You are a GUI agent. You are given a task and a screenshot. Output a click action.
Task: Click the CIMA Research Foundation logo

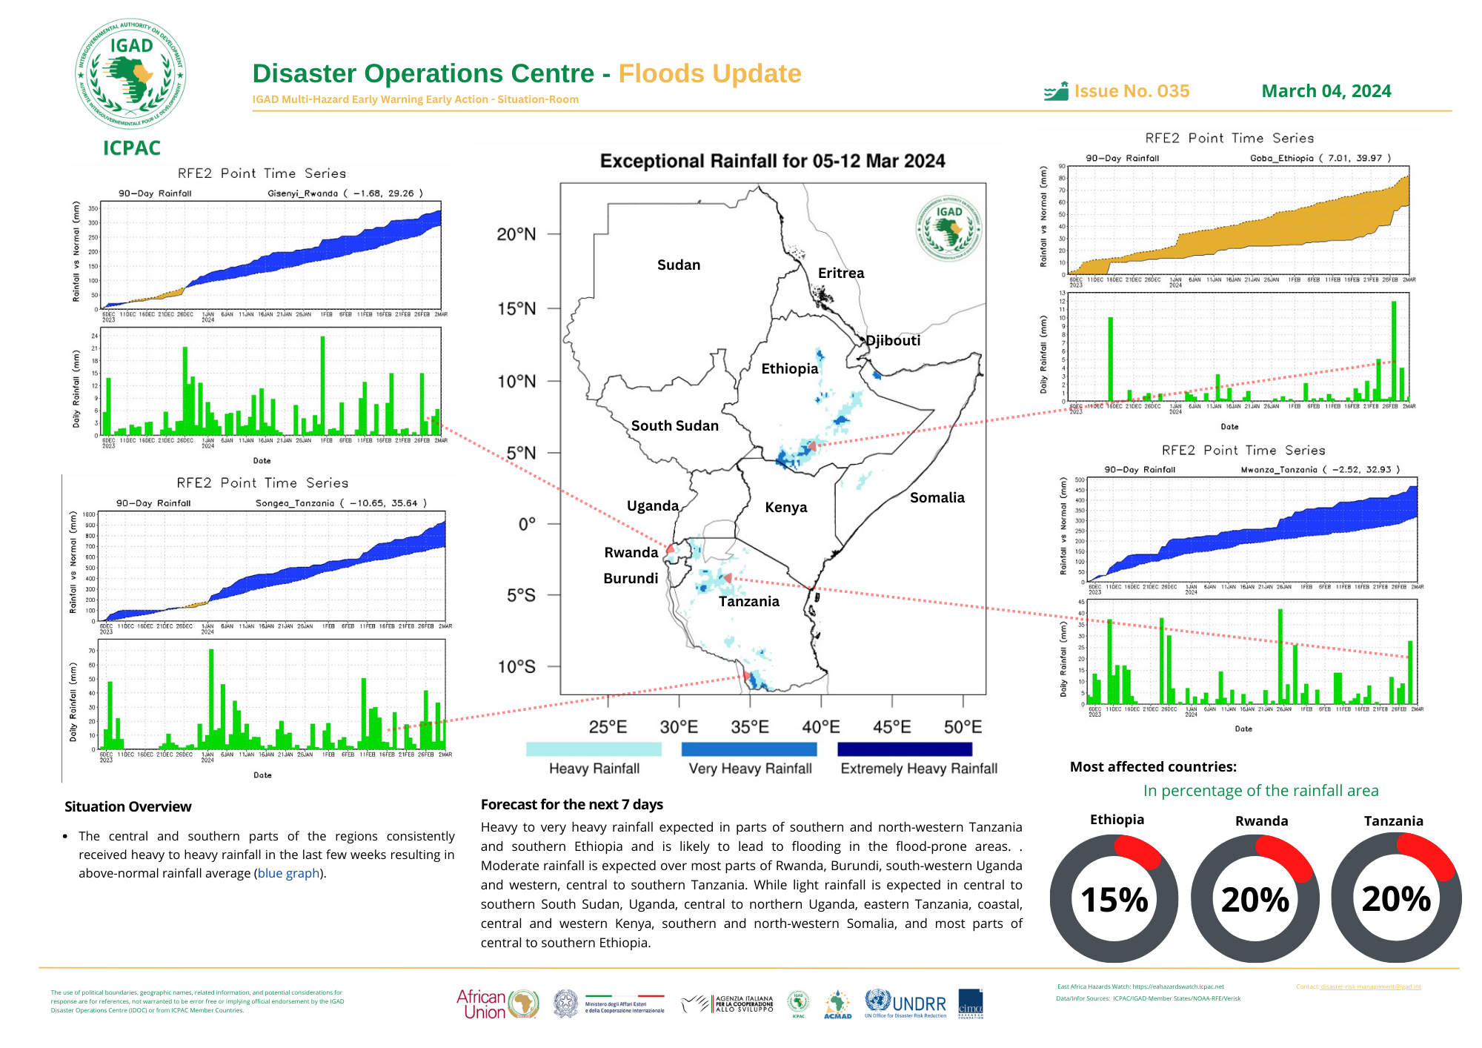(x=971, y=1004)
